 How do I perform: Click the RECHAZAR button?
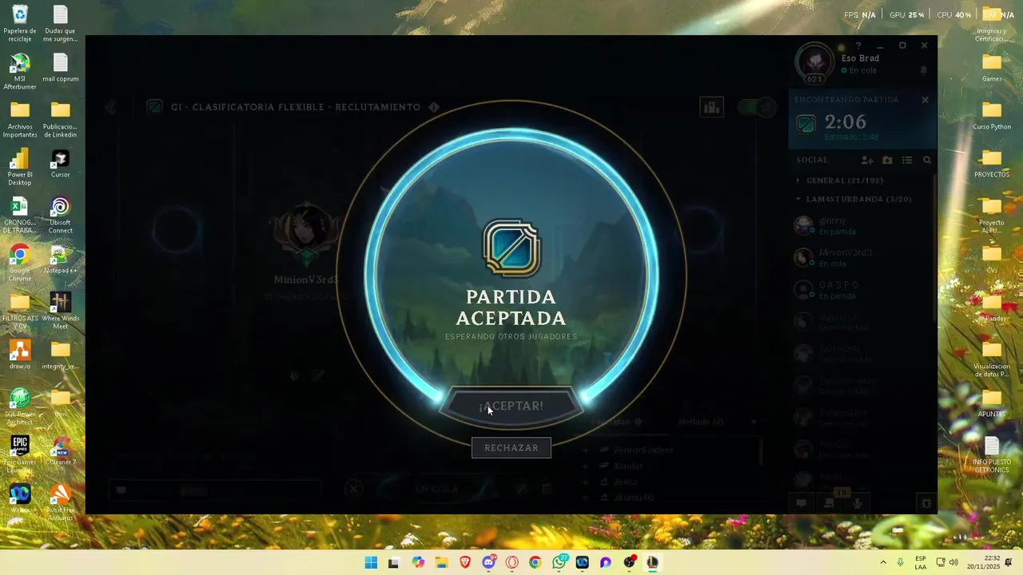tap(511, 448)
